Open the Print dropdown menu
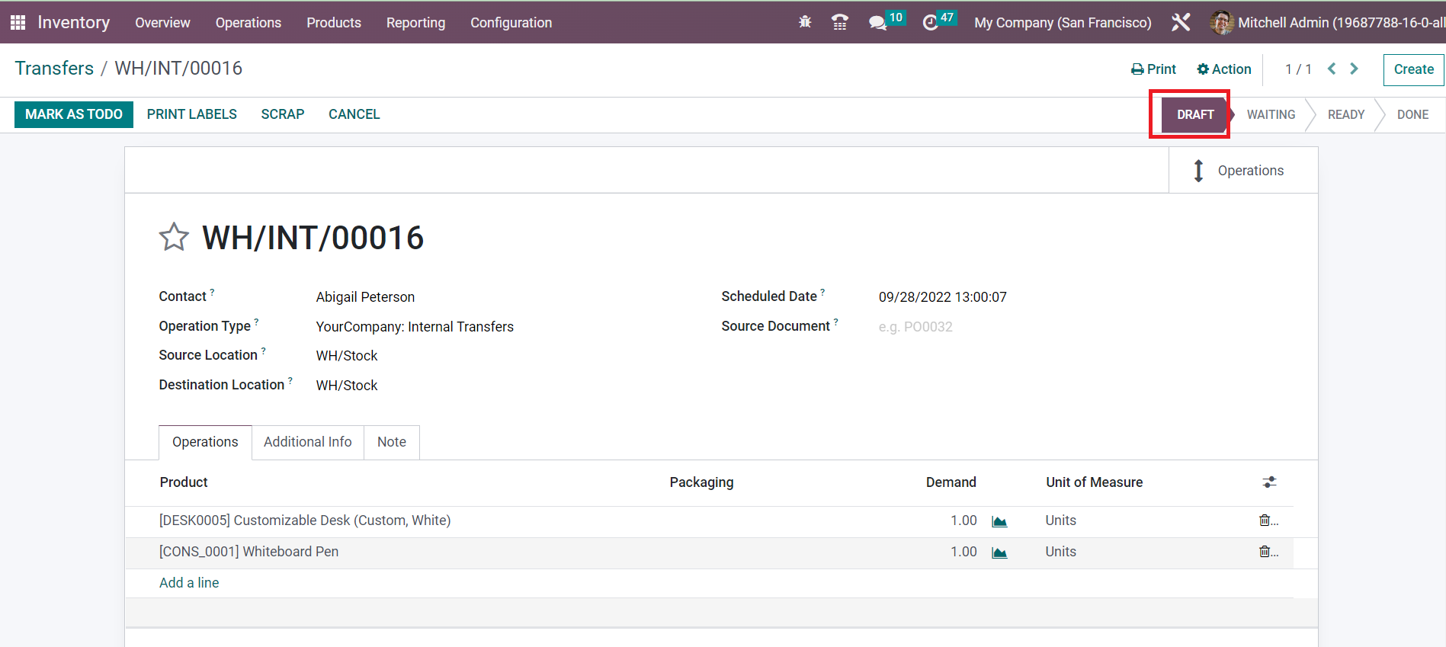1446x647 pixels. 1153,69
